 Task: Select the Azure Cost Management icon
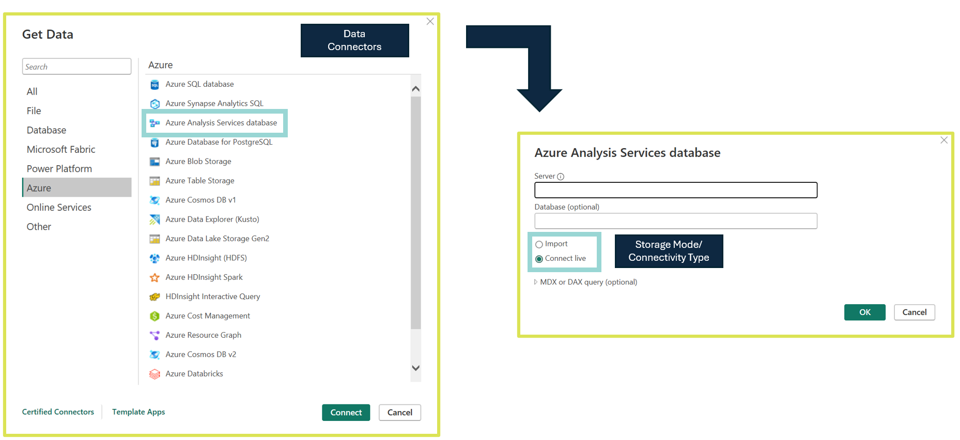click(x=154, y=316)
